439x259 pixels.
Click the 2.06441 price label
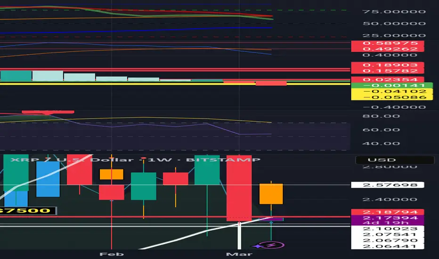[388, 246]
